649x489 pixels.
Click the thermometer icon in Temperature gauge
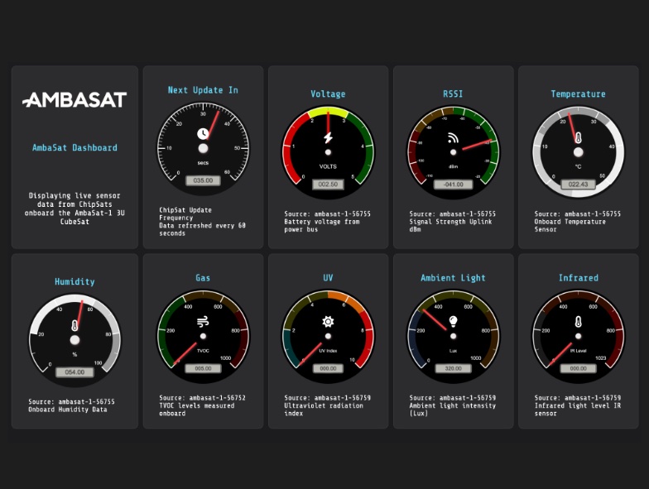pos(578,137)
